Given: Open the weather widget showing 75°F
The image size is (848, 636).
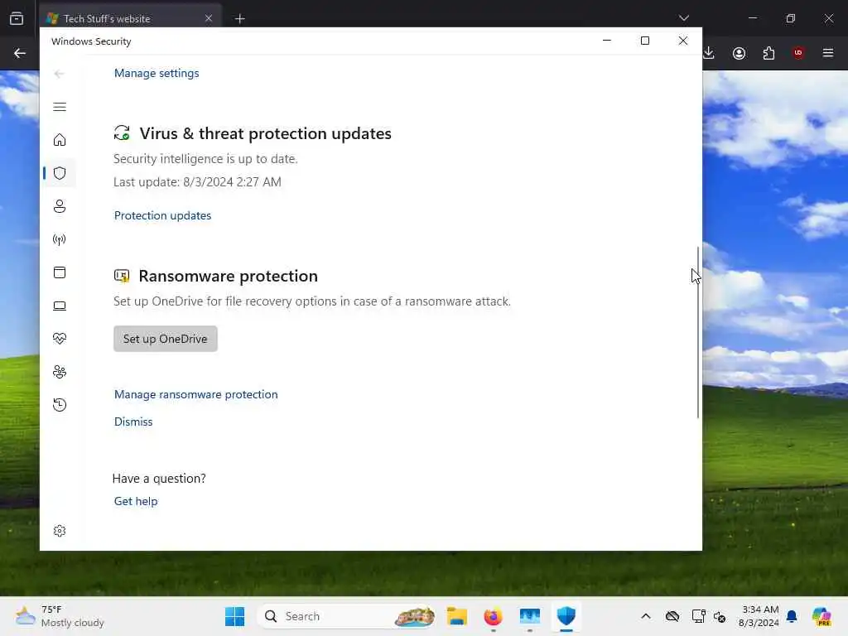Looking at the screenshot, I should (60, 616).
